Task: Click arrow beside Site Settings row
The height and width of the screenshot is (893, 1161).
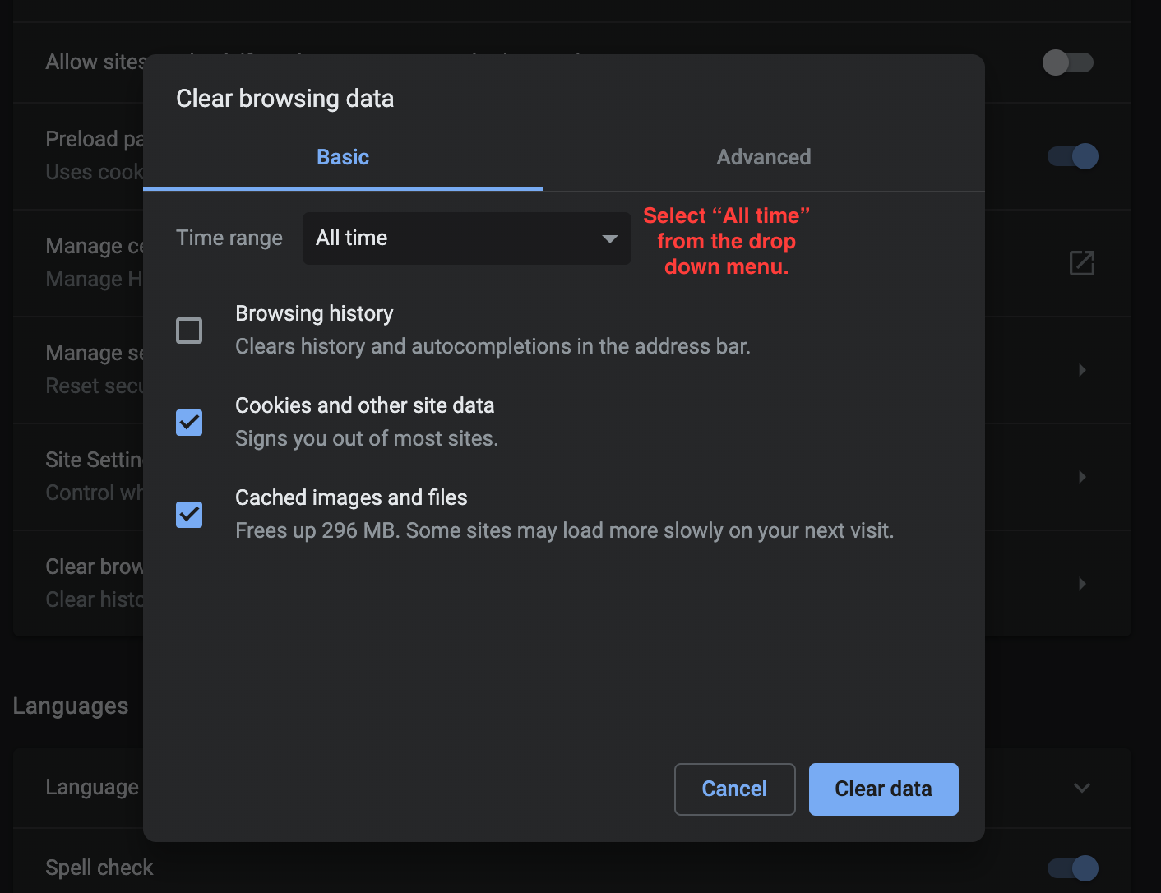Action: pos(1082,477)
